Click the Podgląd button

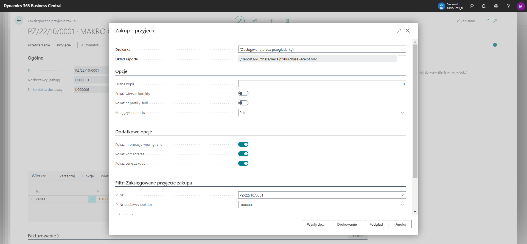tap(376, 224)
